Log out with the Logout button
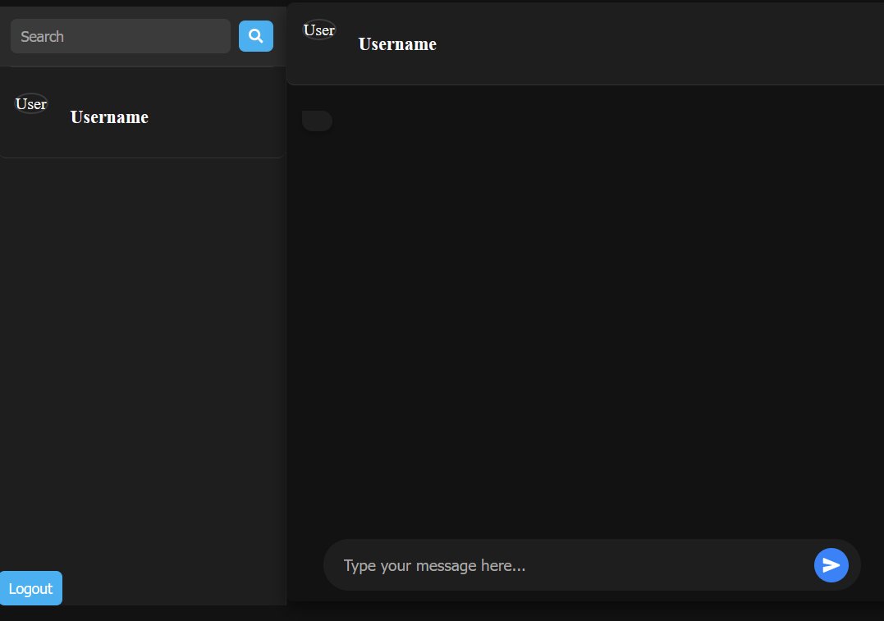 tap(31, 588)
